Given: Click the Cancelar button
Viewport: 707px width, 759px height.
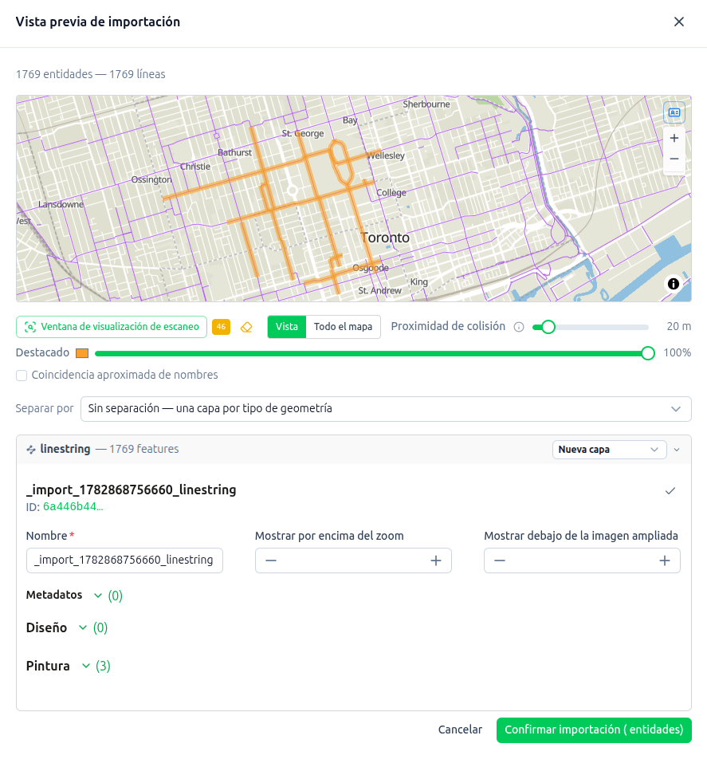Looking at the screenshot, I should click(x=460, y=730).
